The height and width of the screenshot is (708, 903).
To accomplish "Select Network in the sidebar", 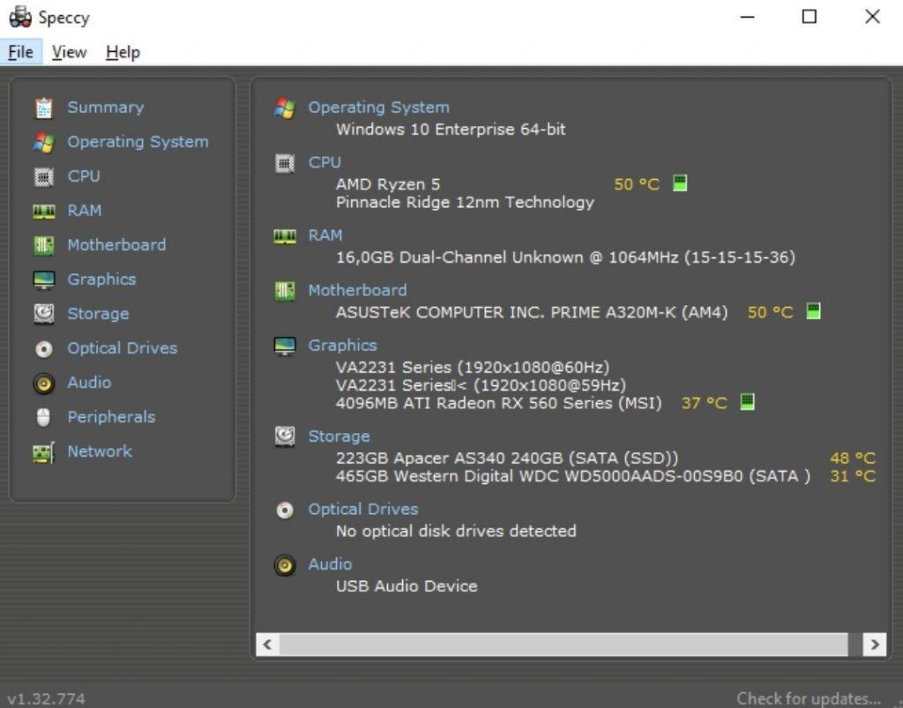I will (99, 451).
